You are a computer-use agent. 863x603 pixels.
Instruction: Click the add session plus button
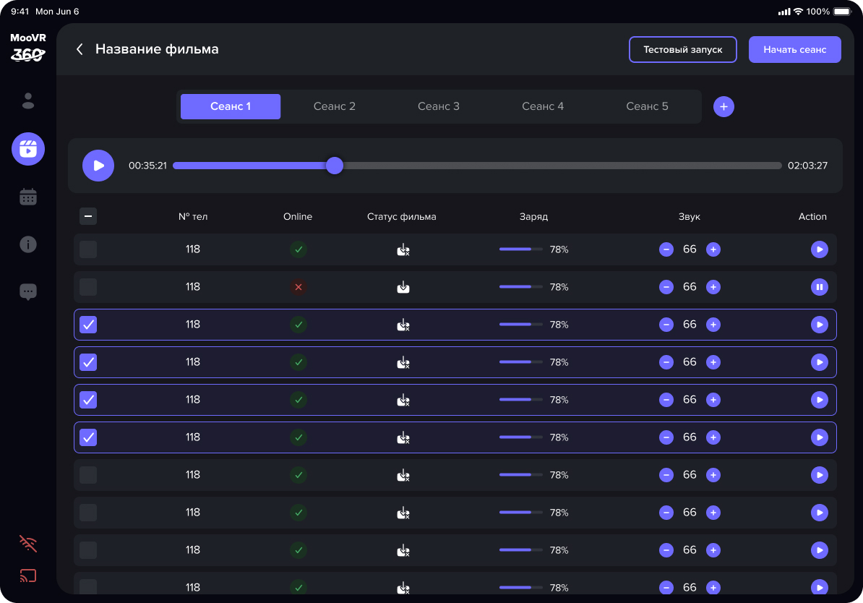coord(724,107)
